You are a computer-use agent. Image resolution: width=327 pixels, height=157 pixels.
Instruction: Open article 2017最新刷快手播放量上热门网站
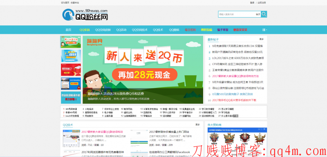click(x=169, y=132)
